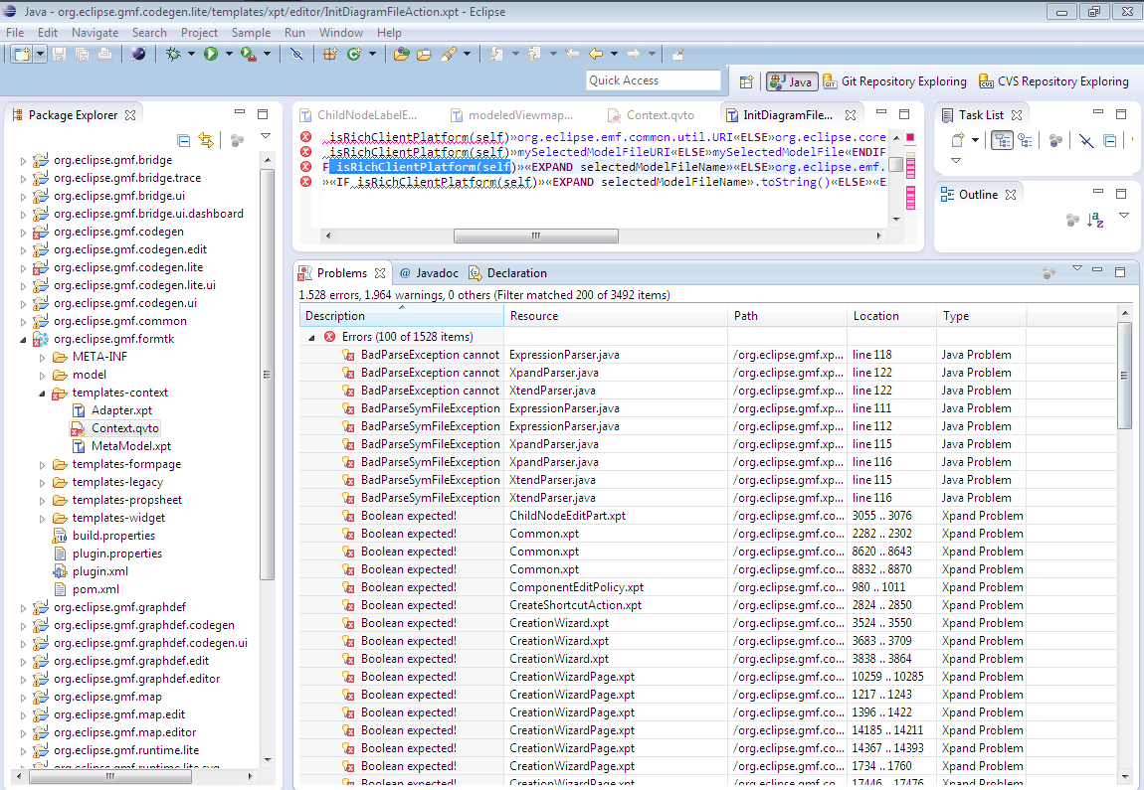Open the New wizard dropdown arrow
This screenshot has height=790, width=1144.
[x=40, y=54]
